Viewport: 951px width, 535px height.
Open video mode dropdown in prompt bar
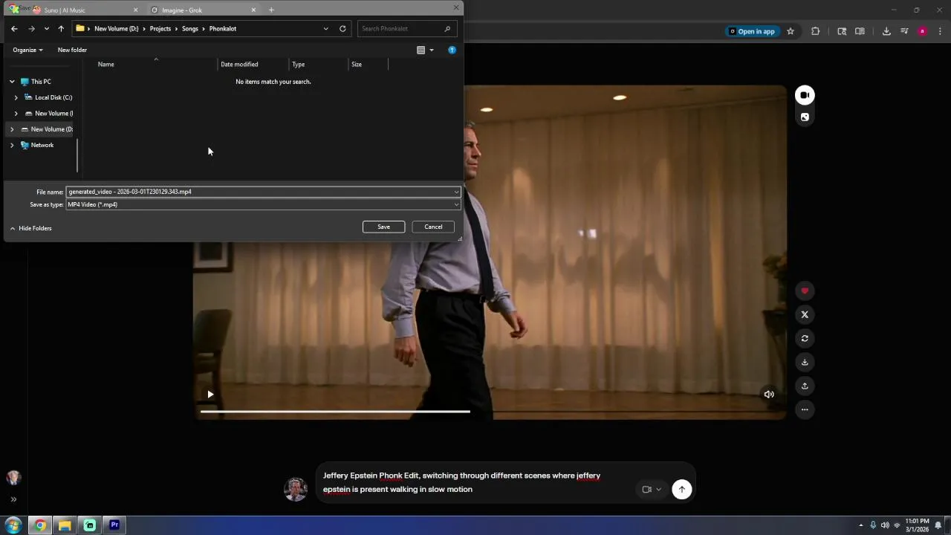(x=652, y=489)
